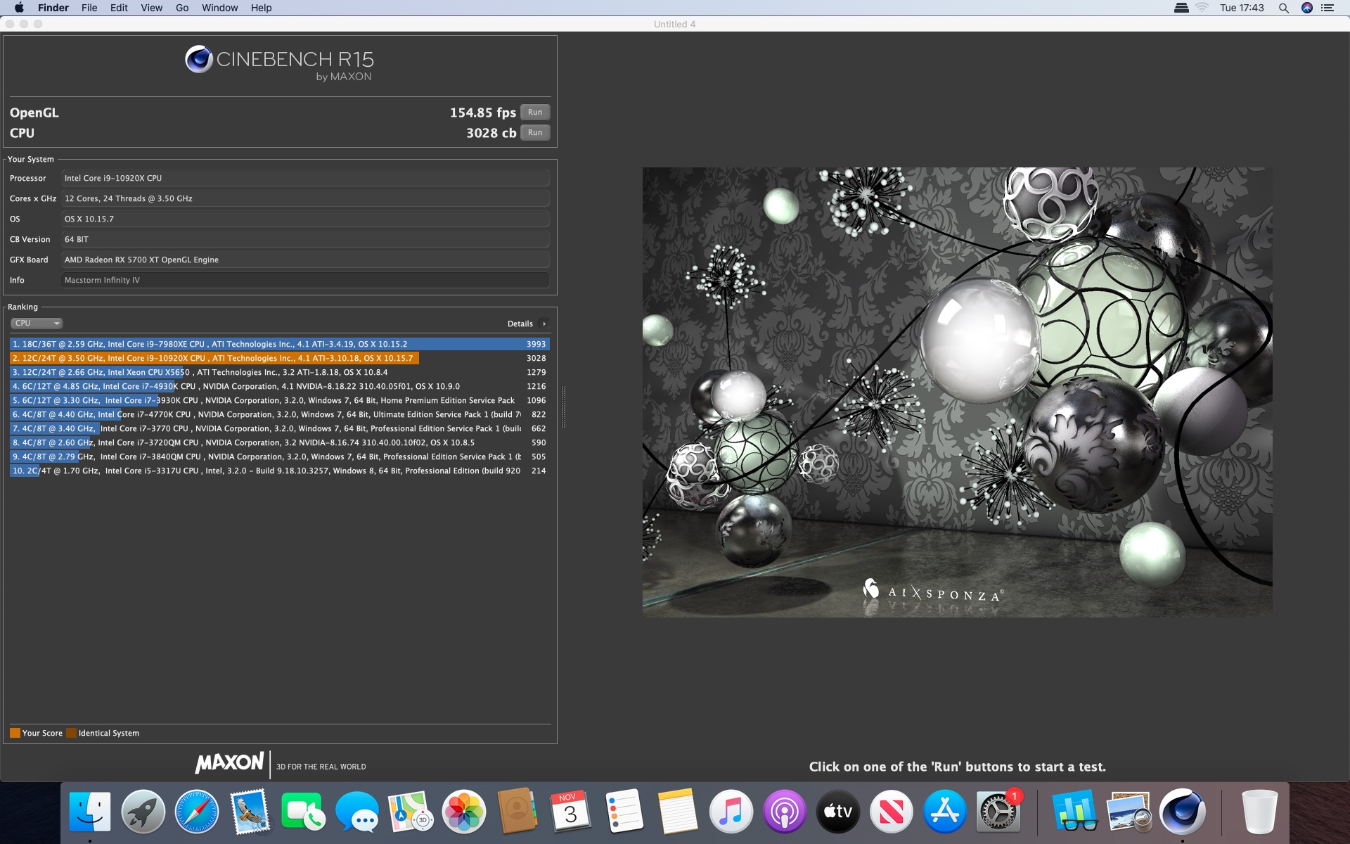Open Launchpad from the dock
This screenshot has width=1350, height=844.
pyautogui.click(x=143, y=812)
